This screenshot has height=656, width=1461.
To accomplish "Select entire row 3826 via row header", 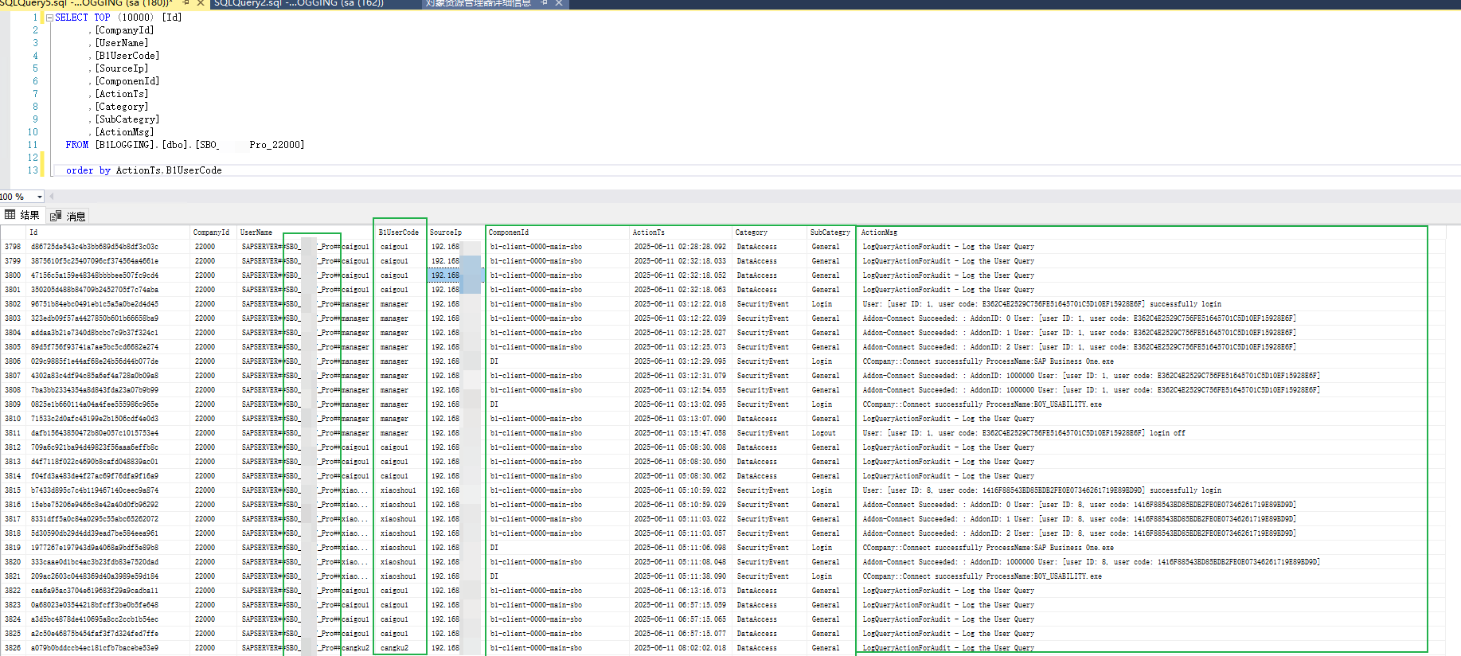I will (x=14, y=648).
